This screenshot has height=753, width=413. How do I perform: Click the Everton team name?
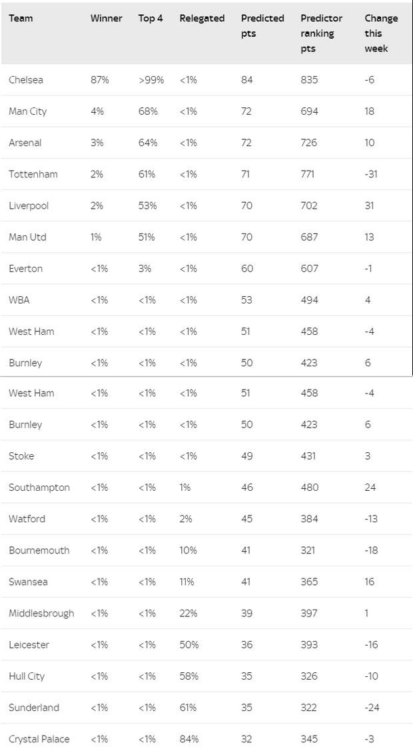tap(25, 268)
